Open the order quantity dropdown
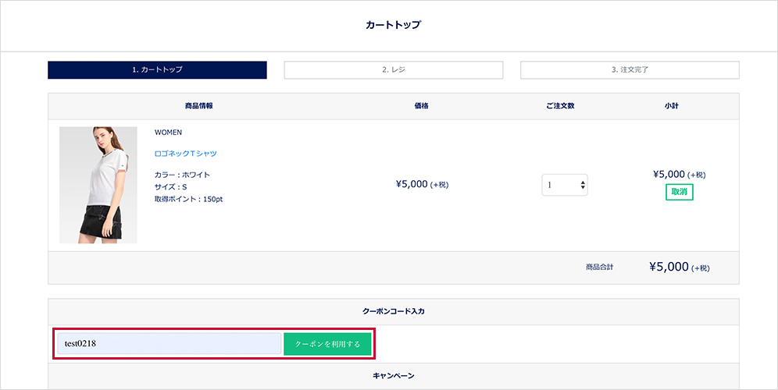The image size is (778, 390). tap(564, 185)
